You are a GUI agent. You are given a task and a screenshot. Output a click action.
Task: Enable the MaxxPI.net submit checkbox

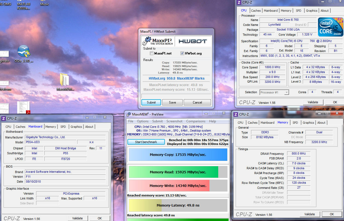point(151,53)
